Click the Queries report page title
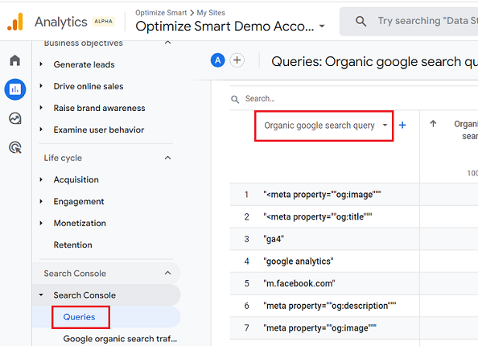Screen dimensions: 478x346 (375, 62)
